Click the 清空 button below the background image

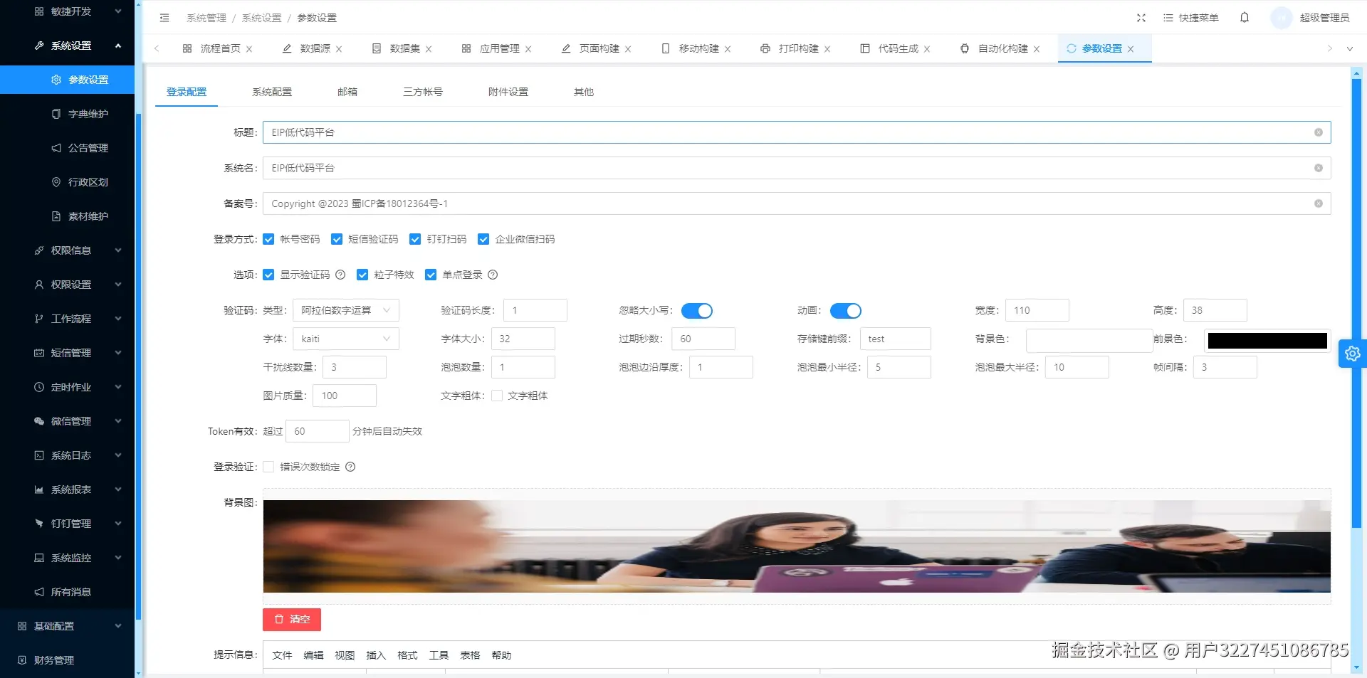click(x=291, y=619)
